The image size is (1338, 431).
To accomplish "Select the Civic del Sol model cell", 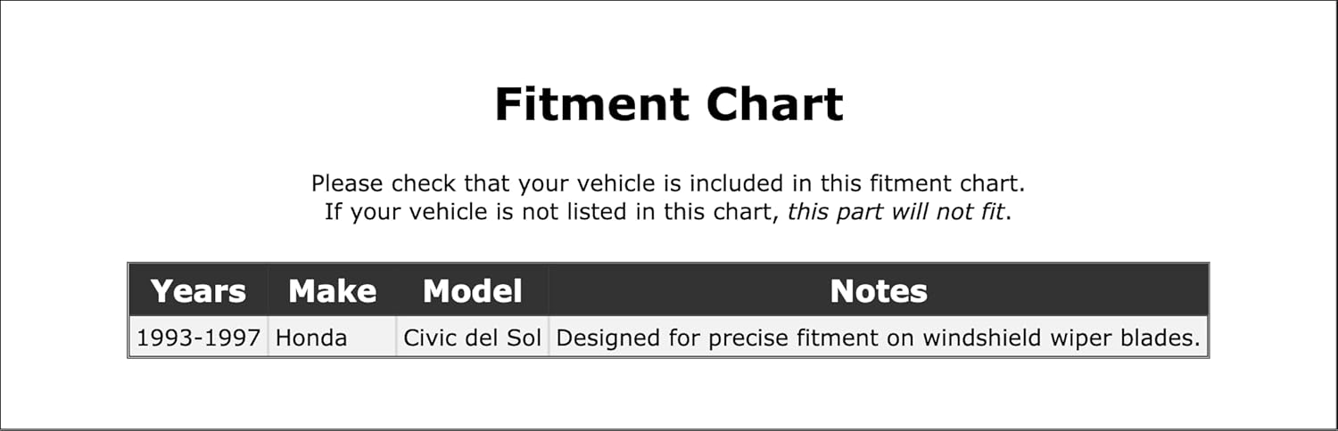I will [472, 338].
